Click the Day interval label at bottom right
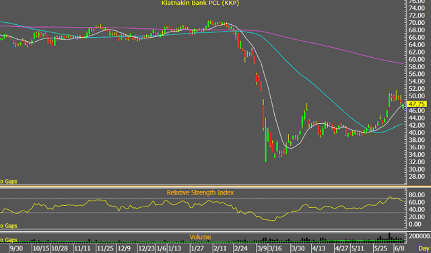Screen dimensions: 431x253 point(424,248)
